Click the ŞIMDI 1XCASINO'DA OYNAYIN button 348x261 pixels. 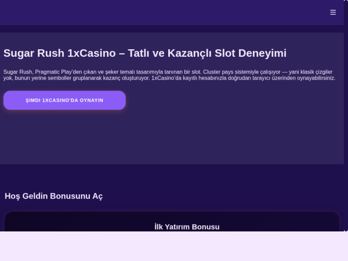[x=64, y=100]
